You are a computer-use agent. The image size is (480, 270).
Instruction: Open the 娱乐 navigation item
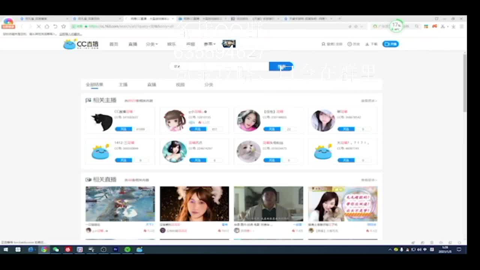click(x=171, y=44)
